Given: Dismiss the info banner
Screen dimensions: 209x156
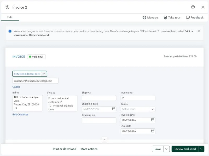Looking at the screenshot, I should point(199,31).
